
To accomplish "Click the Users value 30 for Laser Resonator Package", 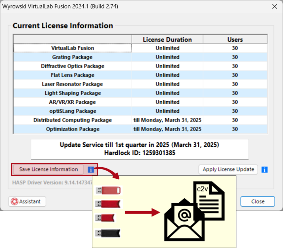I will click(x=235, y=84).
